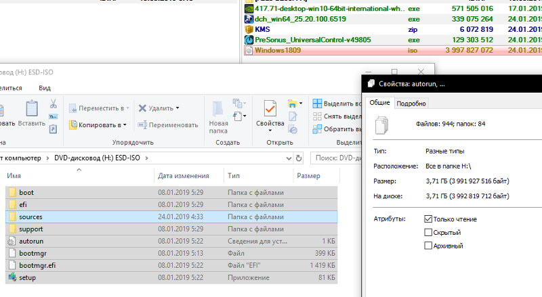542x297 pixels.
Task: Sort by the Тип column header
Action: click(x=233, y=176)
